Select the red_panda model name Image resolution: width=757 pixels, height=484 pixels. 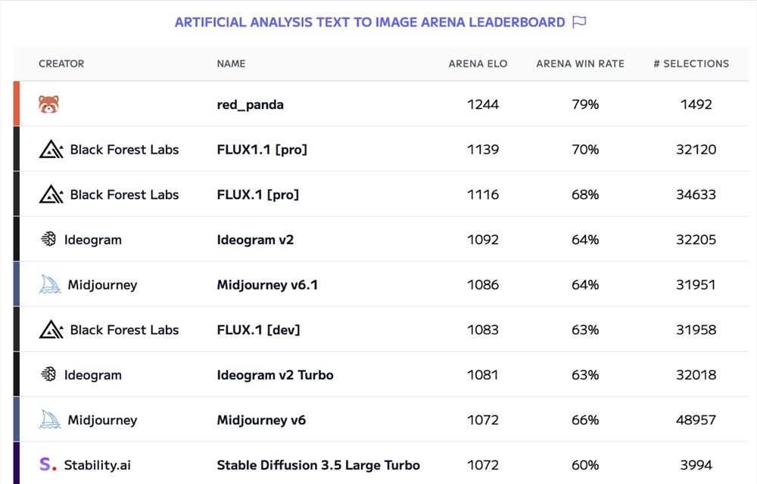tap(250, 104)
